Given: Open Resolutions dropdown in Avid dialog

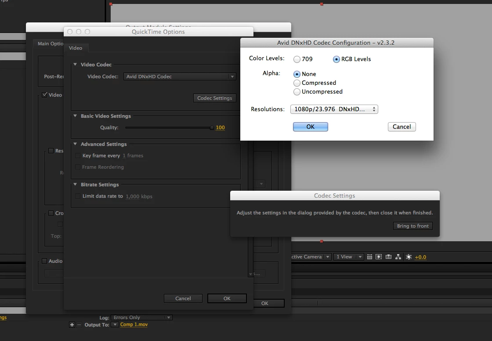Looking at the screenshot, I should pyautogui.click(x=334, y=109).
